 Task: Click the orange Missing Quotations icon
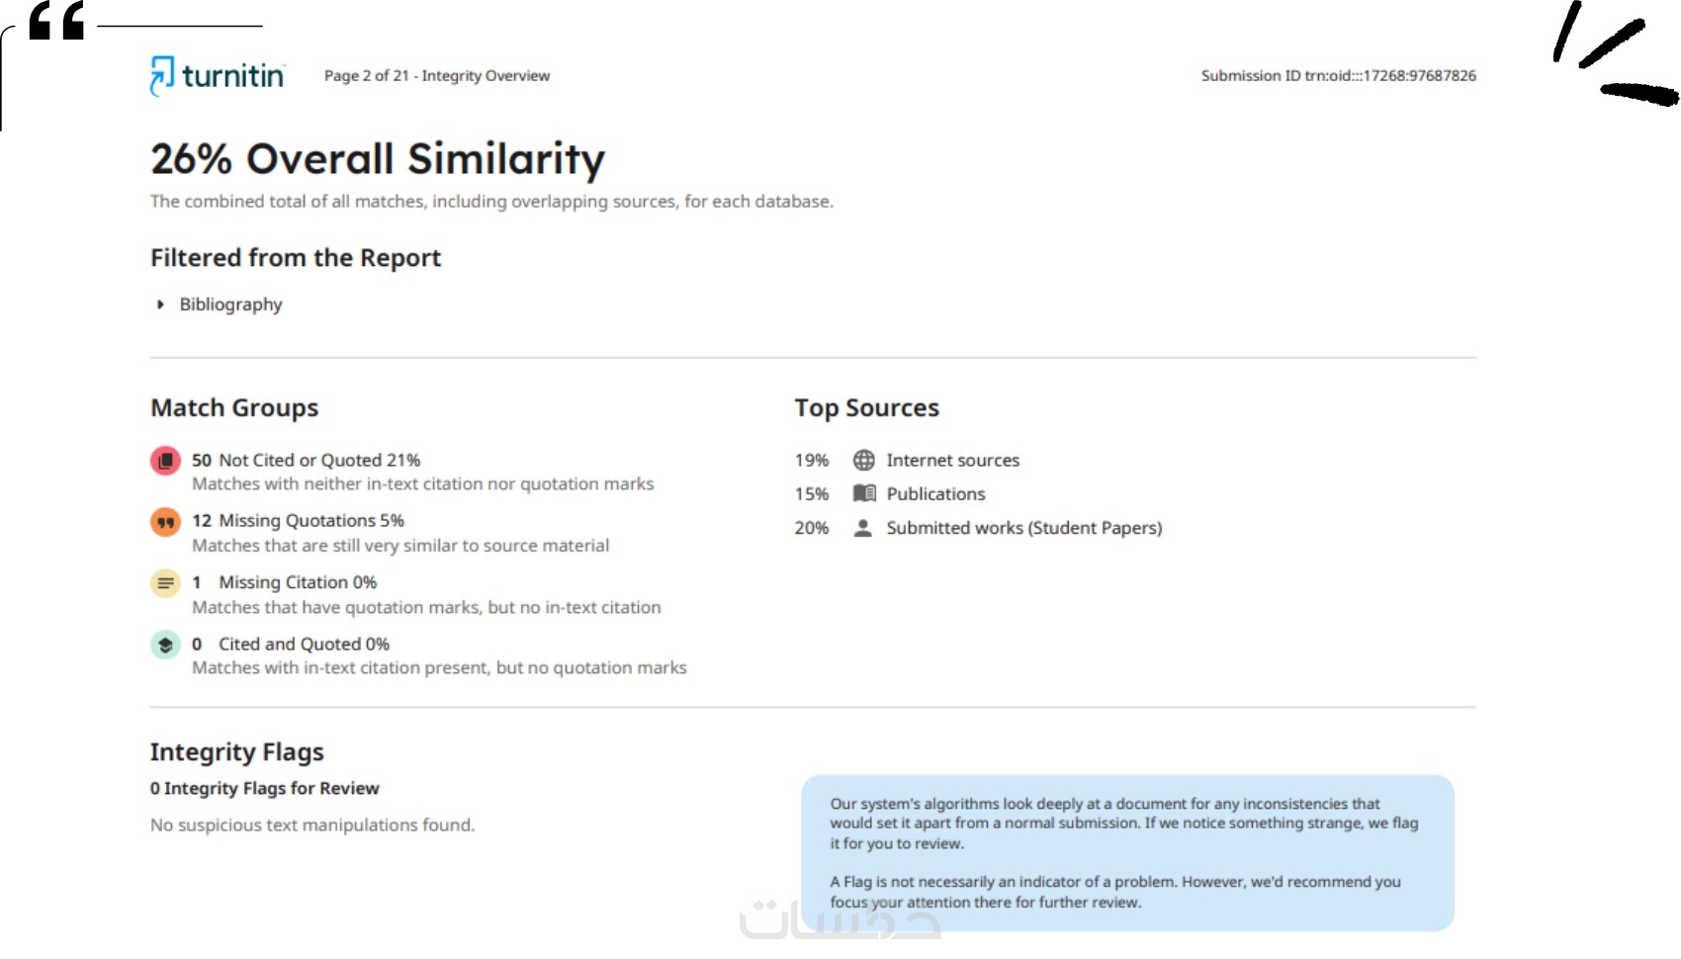point(165,522)
